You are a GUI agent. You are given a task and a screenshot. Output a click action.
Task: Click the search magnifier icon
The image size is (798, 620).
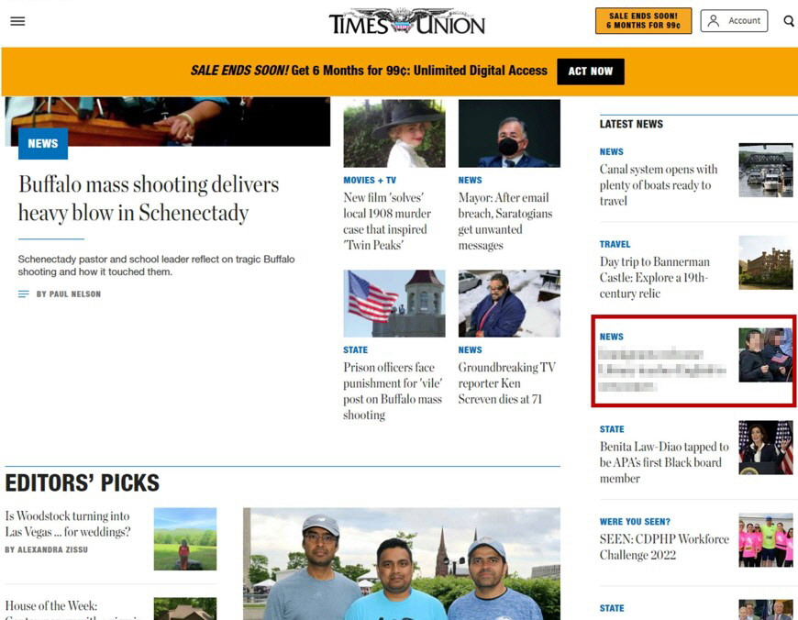789,21
